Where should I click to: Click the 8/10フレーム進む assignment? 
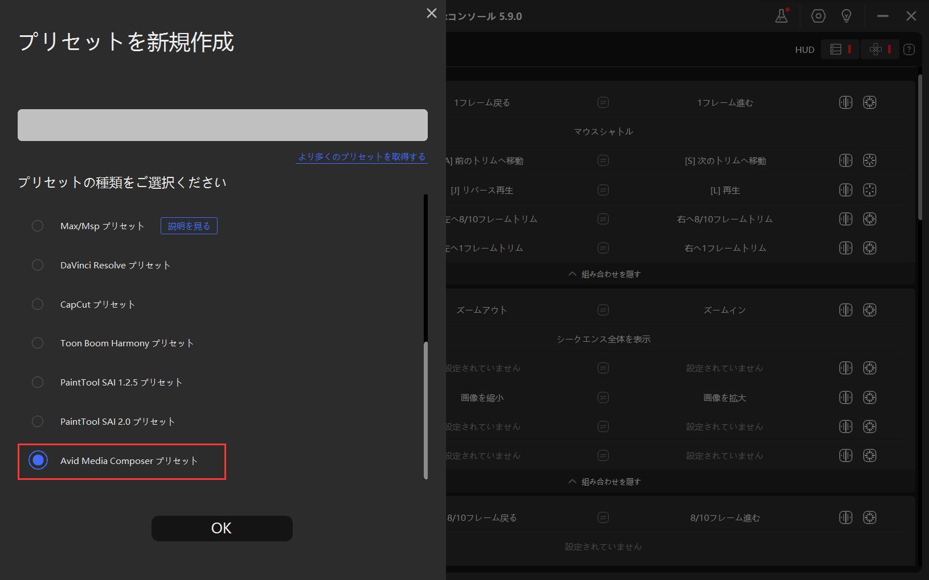[x=725, y=517]
